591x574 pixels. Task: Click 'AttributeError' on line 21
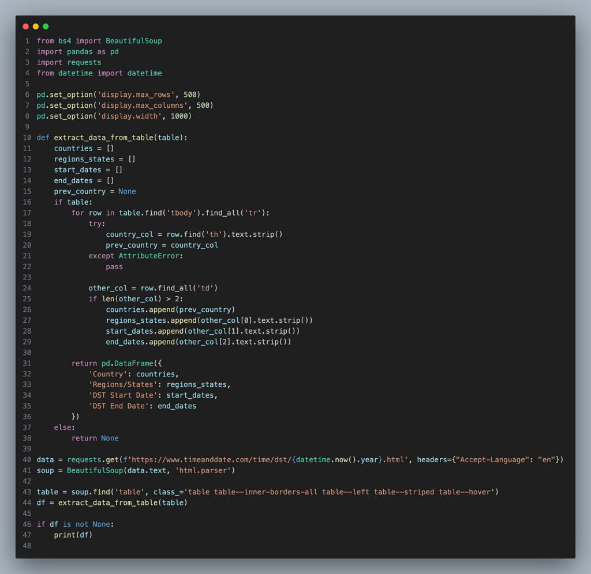click(x=149, y=256)
